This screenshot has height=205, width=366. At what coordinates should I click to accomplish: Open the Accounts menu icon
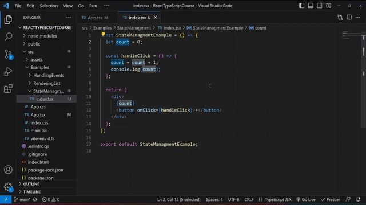8,170
